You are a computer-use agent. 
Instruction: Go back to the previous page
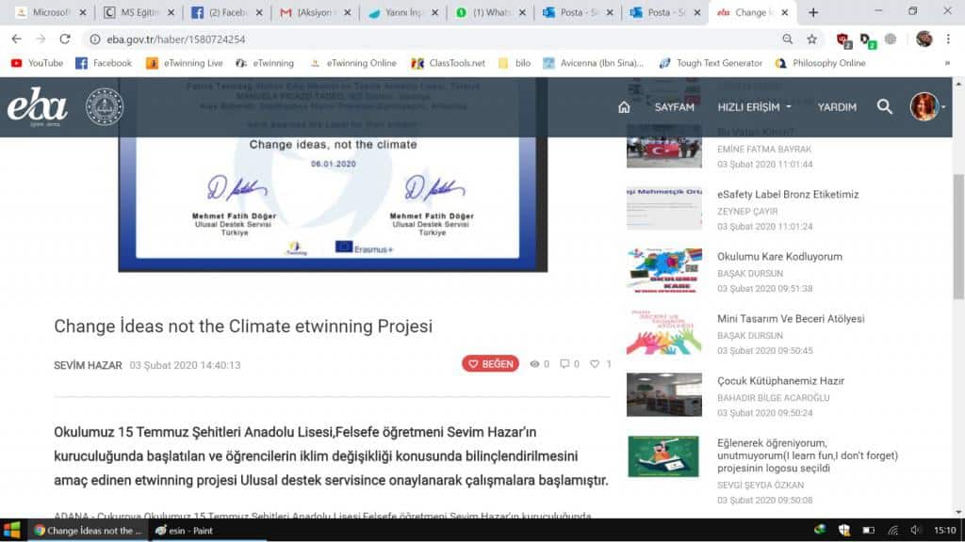pyautogui.click(x=17, y=39)
